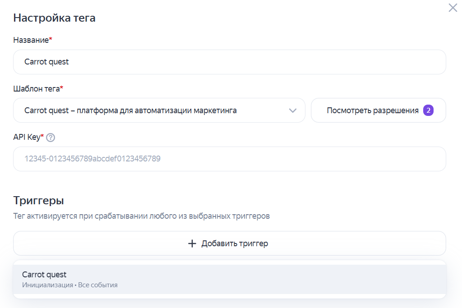Viewport: 462px width, 308px height.
Task: Click Посмотреть разрешения button
Action: [x=379, y=110]
